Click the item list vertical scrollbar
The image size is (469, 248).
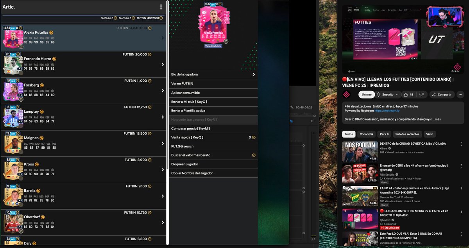tap(167, 84)
